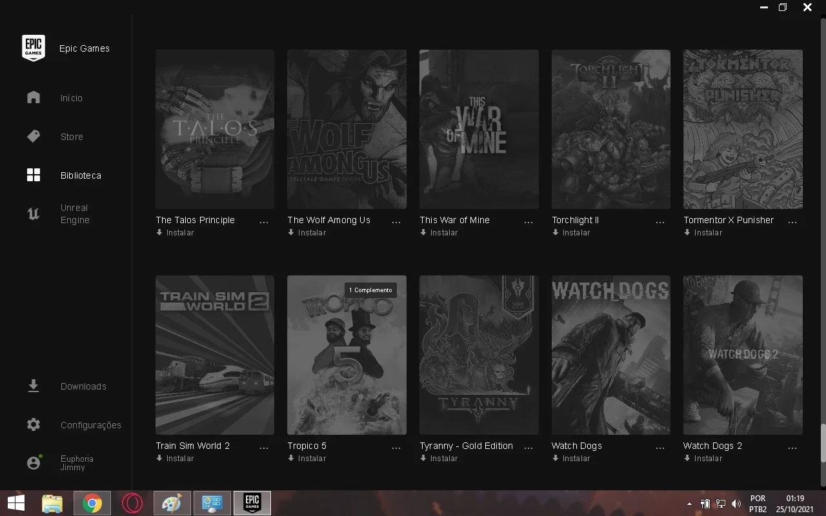Select This War of Mine cover art
The width and height of the screenshot is (826, 516).
pyautogui.click(x=479, y=129)
